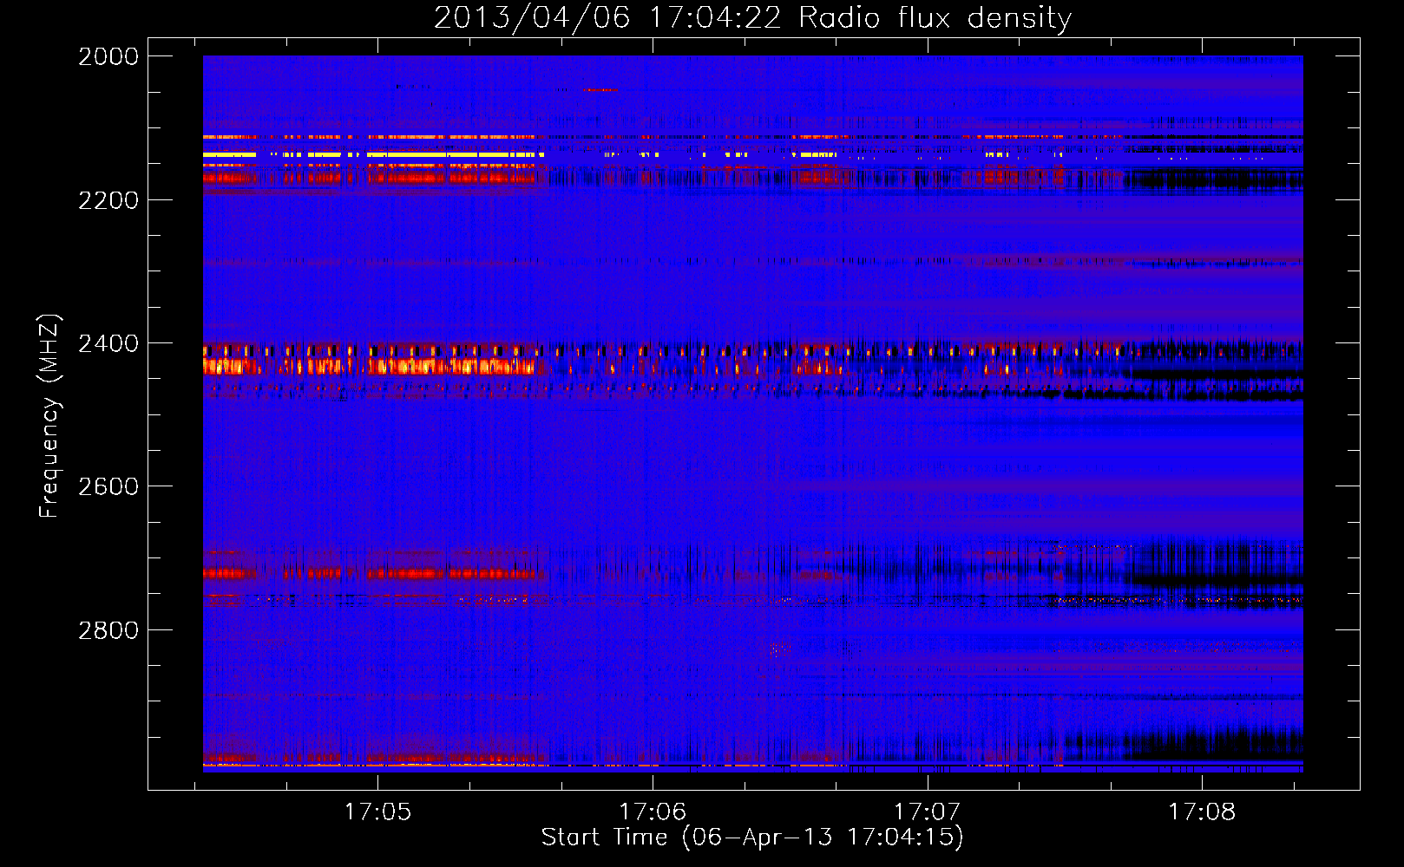Click the 17:07 time tick label
The width and height of the screenshot is (1404, 867).
coord(928,812)
